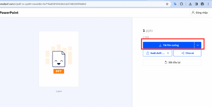
Task: Expand the download options chevron arrow
Action: pyautogui.click(x=198, y=45)
